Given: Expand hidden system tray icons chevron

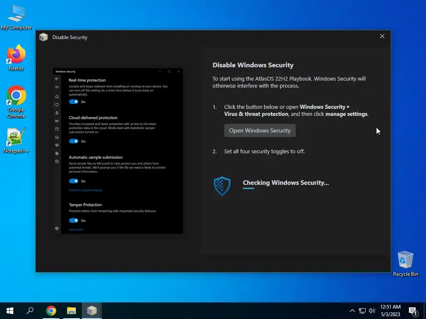Looking at the screenshot, I should pos(352,311).
